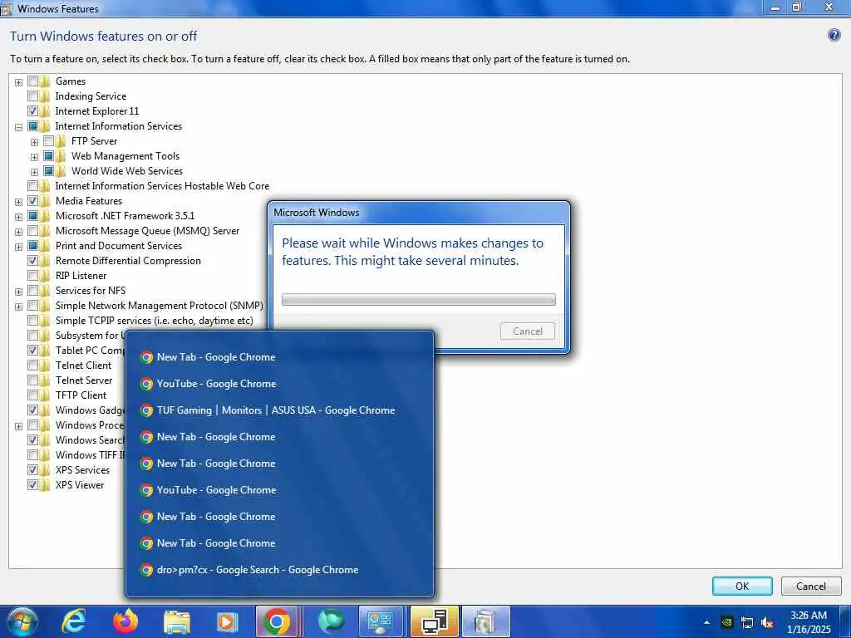851x638 pixels.
Task: Click the taskbar clock showing 3:26 AM
Action: (x=809, y=622)
